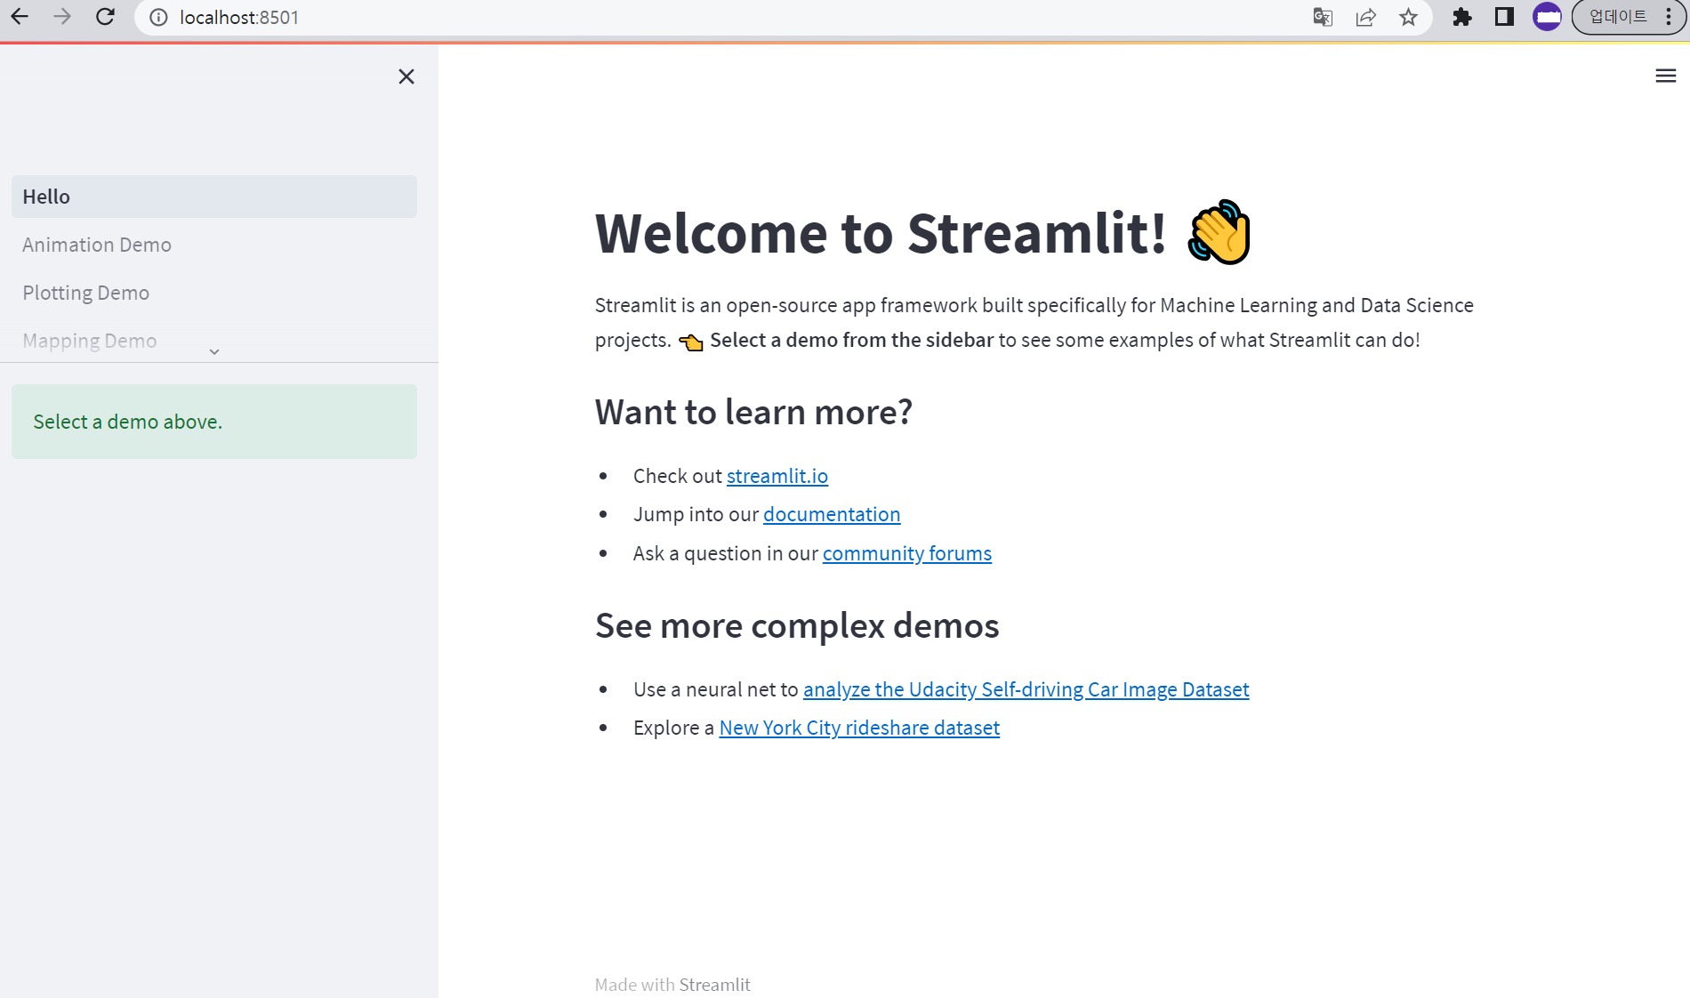
Task: Select the Hello page in sidebar
Action: pos(214,197)
